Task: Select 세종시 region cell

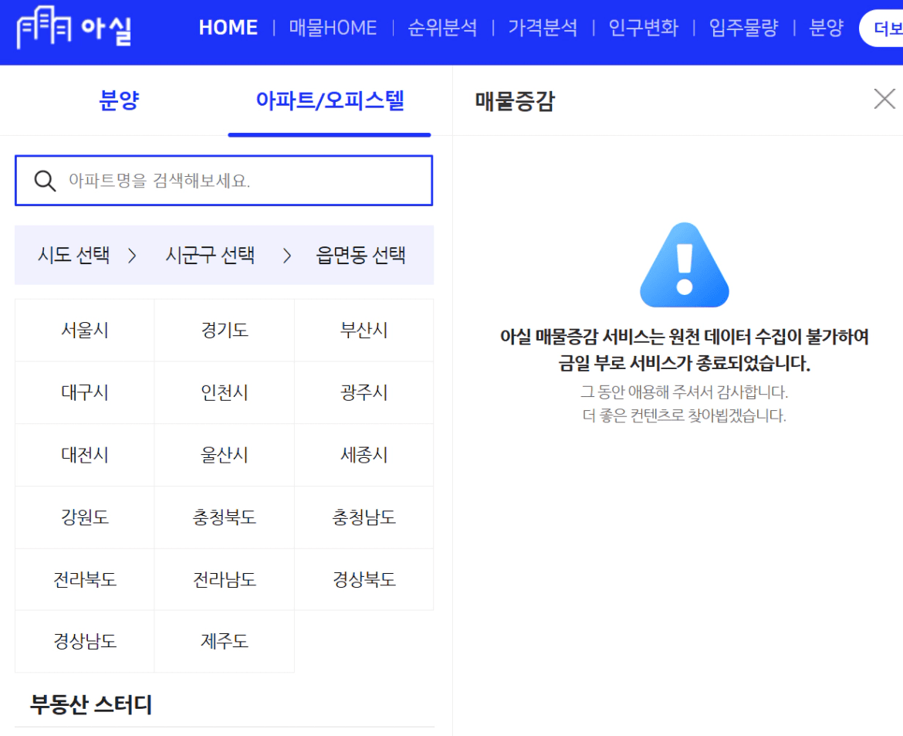Action: (364, 455)
